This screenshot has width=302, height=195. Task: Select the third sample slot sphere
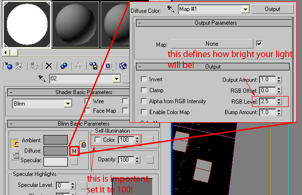[x=115, y=24]
